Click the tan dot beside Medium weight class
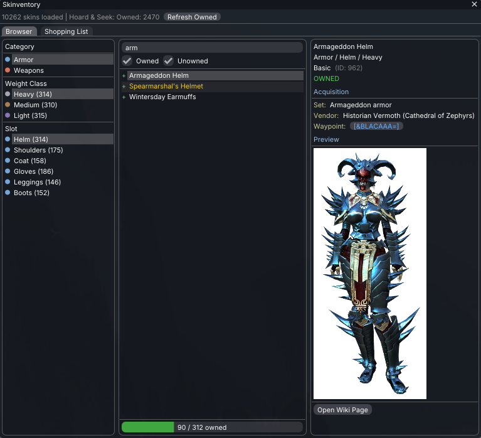The image size is (481, 438). tap(8, 105)
